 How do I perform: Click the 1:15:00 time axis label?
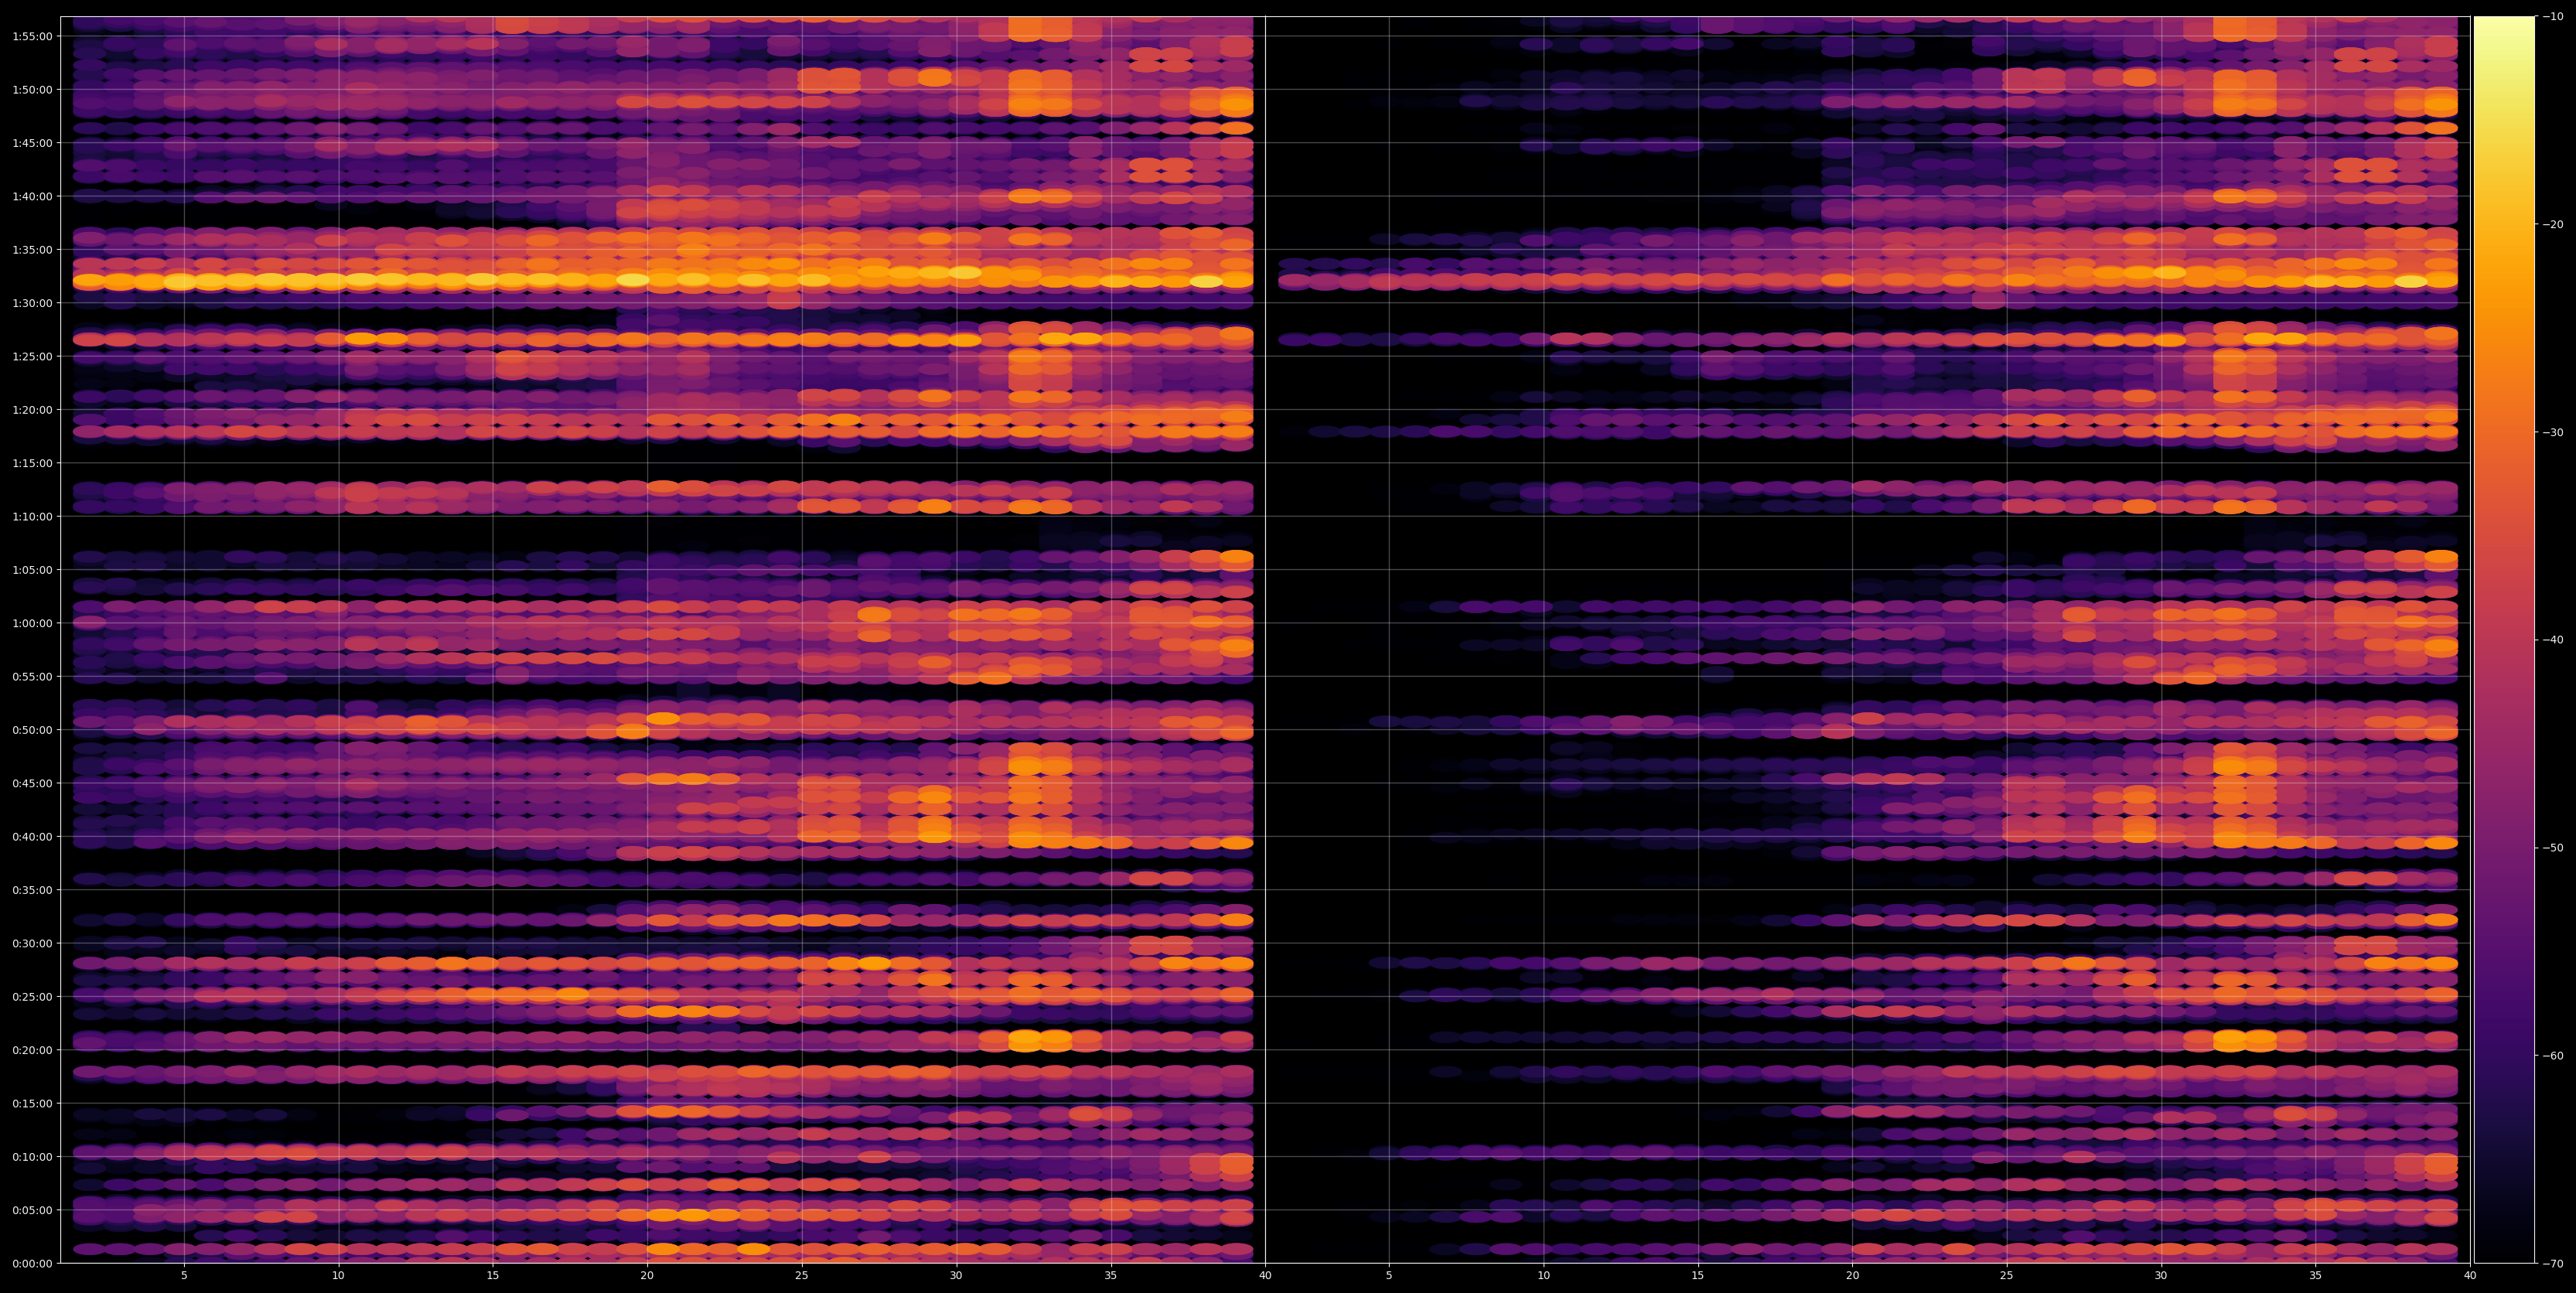tap(32, 463)
